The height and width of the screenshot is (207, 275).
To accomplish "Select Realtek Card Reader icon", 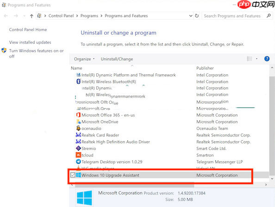I will [78, 135].
